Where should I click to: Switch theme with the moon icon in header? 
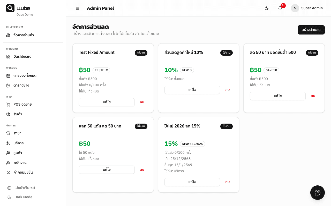tap(267, 8)
